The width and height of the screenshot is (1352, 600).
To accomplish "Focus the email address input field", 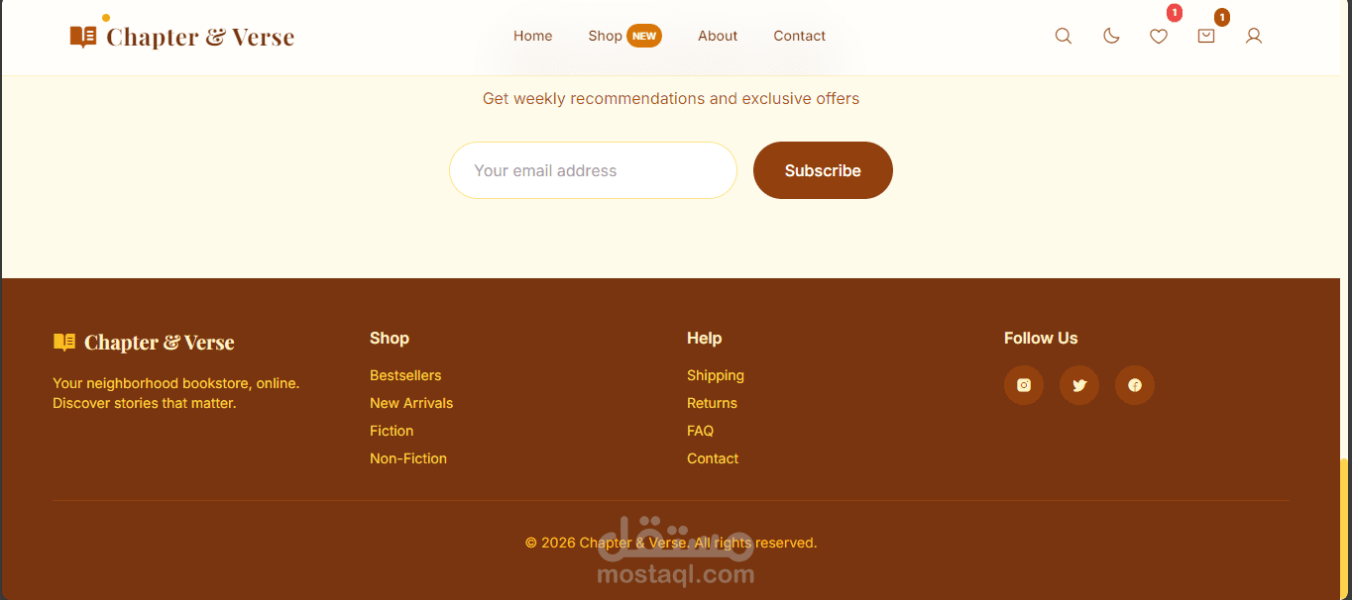I will [x=593, y=170].
